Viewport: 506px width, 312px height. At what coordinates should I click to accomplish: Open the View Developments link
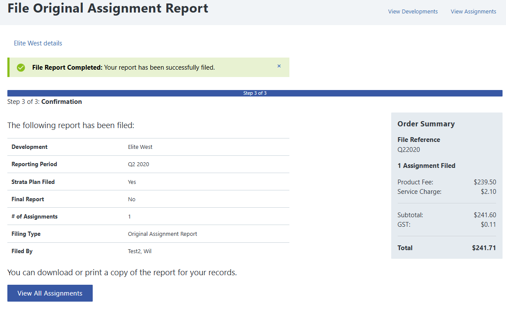(412, 12)
